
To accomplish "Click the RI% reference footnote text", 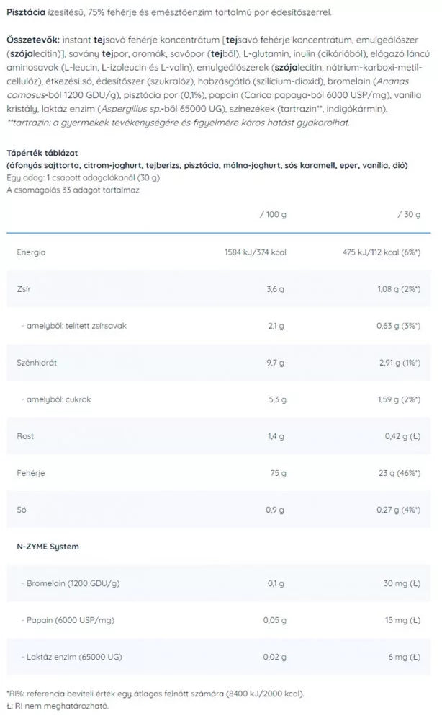I will 155,694.
